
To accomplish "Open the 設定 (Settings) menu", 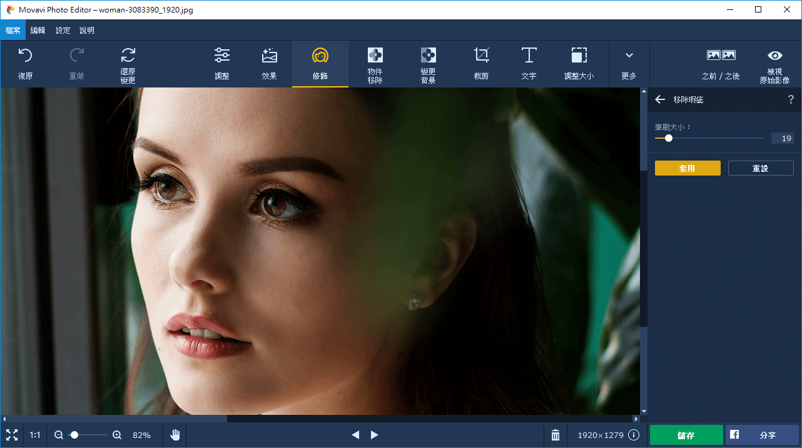I will coord(63,30).
